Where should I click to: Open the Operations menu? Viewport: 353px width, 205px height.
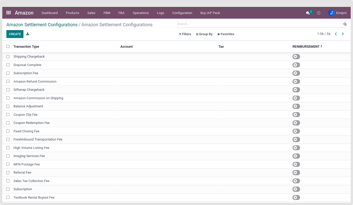point(141,13)
